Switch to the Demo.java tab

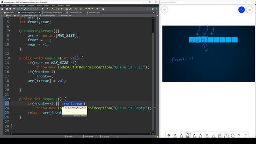pyautogui.click(x=9, y=12)
